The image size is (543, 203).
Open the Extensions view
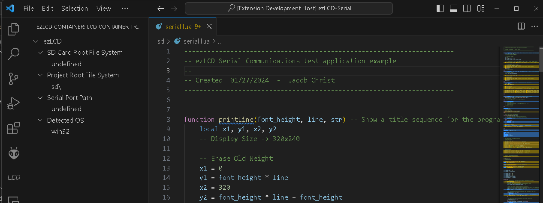14,128
